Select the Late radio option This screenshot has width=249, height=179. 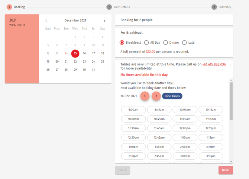click(x=184, y=43)
